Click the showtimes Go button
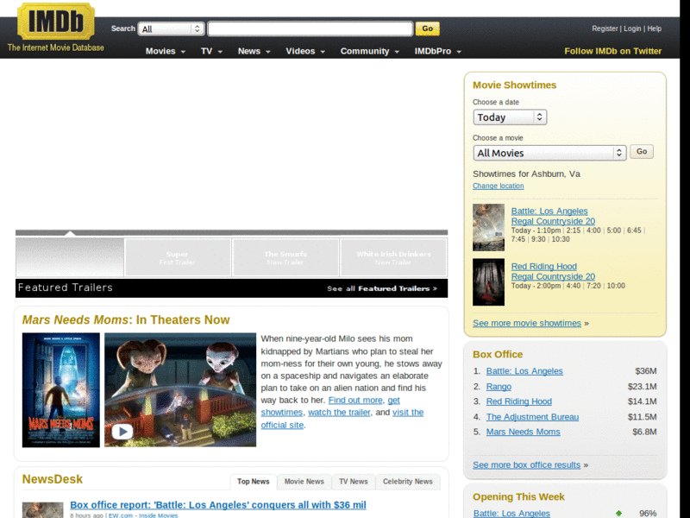The image size is (690, 518). pyautogui.click(x=642, y=152)
